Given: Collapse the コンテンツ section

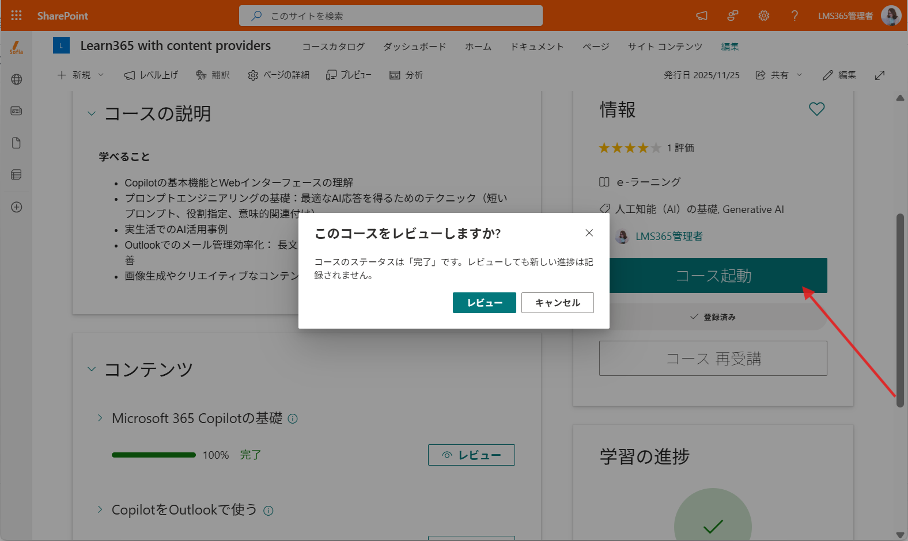Looking at the screenshot, I should [x=92, y=369].
